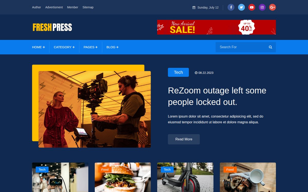Expand the HOME menu
This screenshot has width=308, height=192.
(38, 47)
